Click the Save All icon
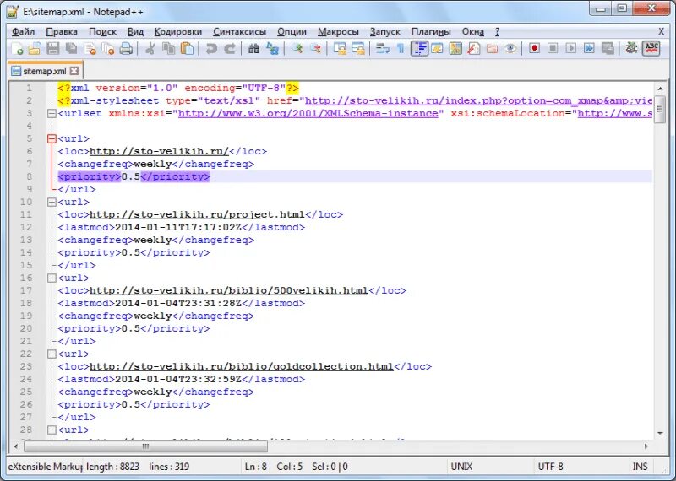The height and width of the screenshot is (481, 676). 71,48
